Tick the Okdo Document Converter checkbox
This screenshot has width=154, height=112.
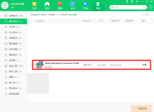tap(31, 65)
